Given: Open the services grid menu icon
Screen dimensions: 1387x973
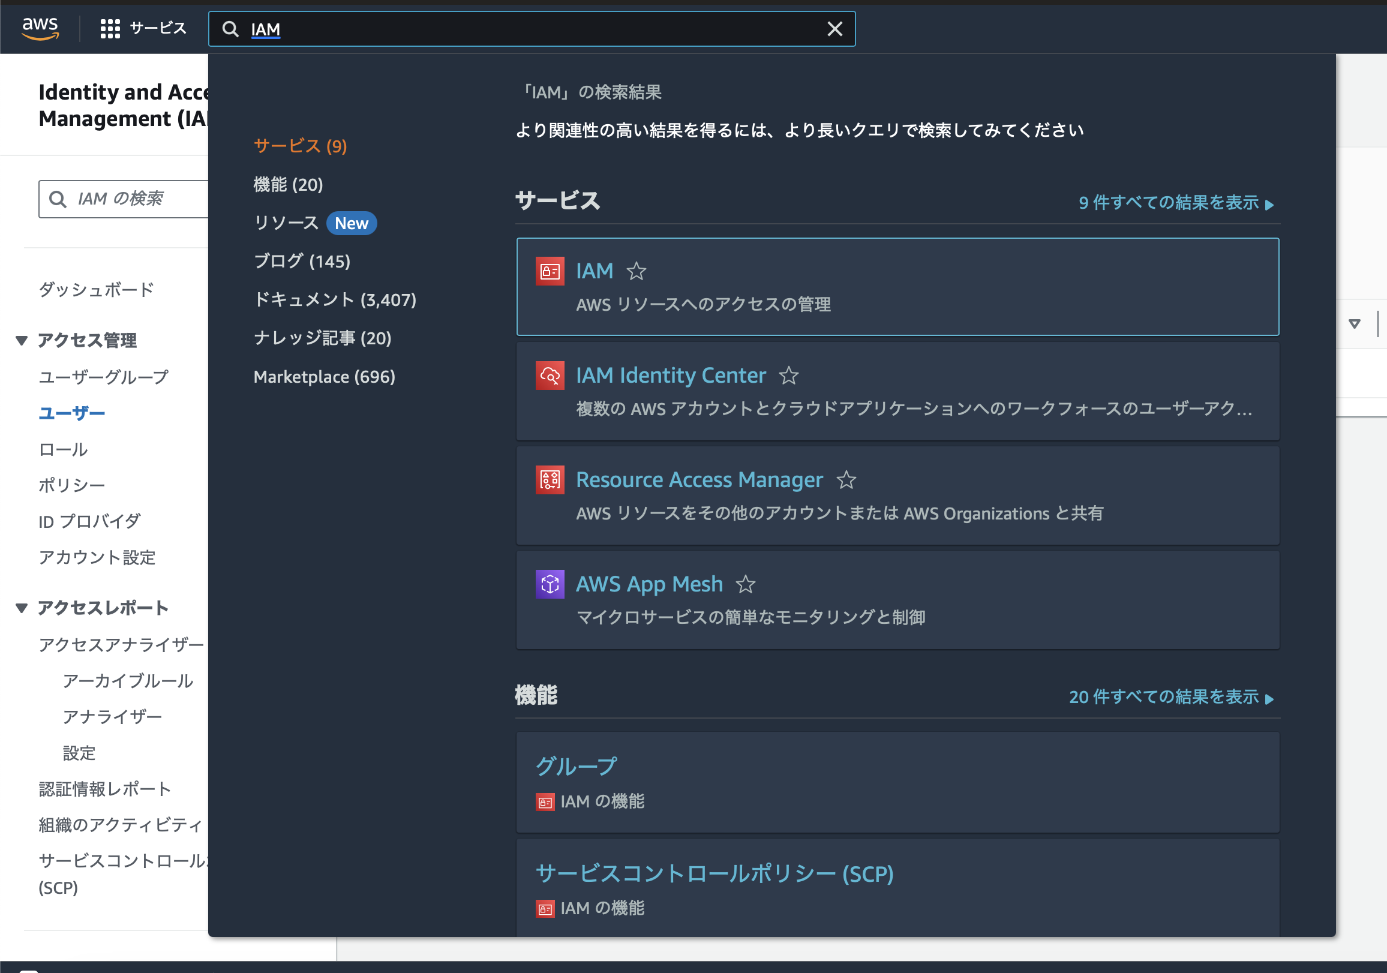Looking at the screenshot, I should 110,28.
